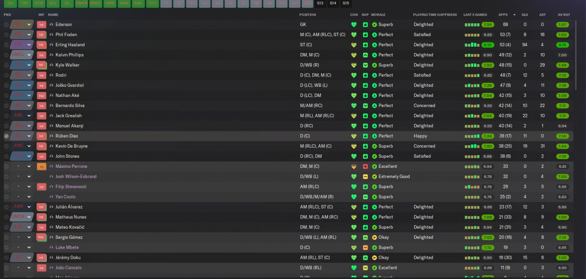Click Bernardo Silva's Concerned playing time status
This screenshot has width=586, height=279.
point(424,106)
